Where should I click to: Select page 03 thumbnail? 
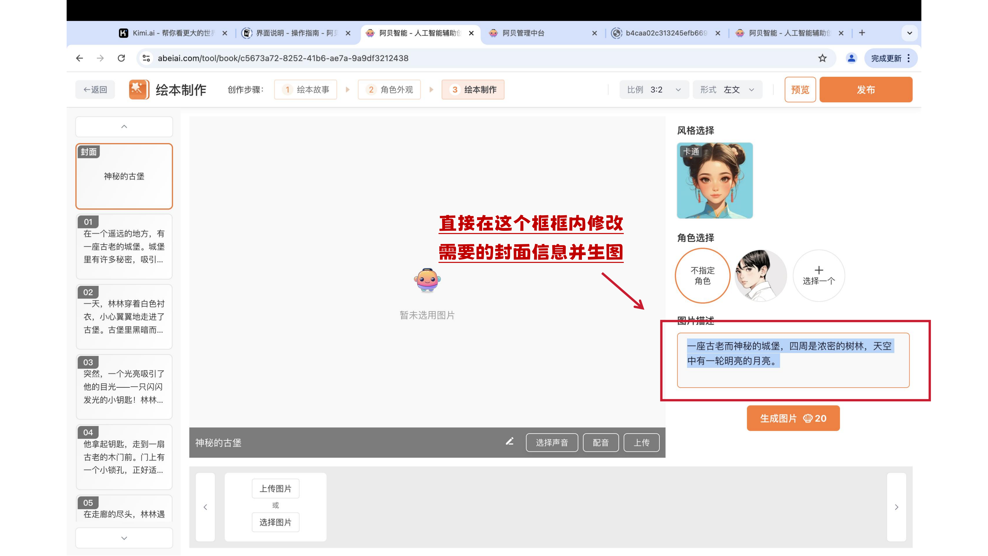124,387
